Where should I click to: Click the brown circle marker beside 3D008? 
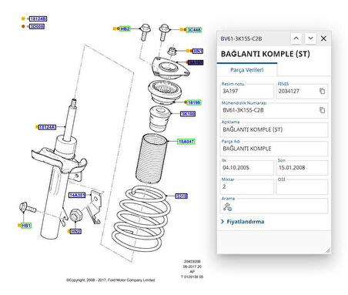(x=23, y=26)
